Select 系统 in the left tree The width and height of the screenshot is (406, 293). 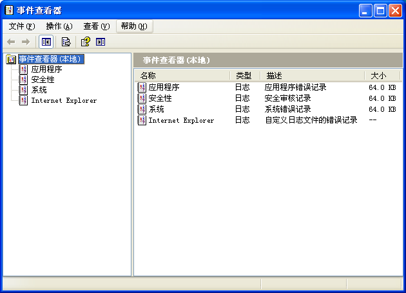(x=39, y=90)
